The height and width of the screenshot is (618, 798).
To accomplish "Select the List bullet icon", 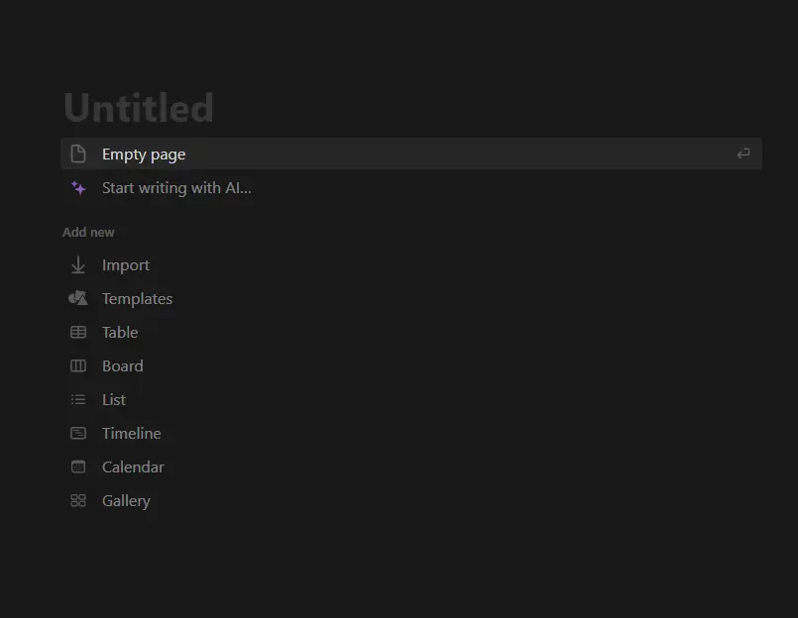I will click(77, 399).
